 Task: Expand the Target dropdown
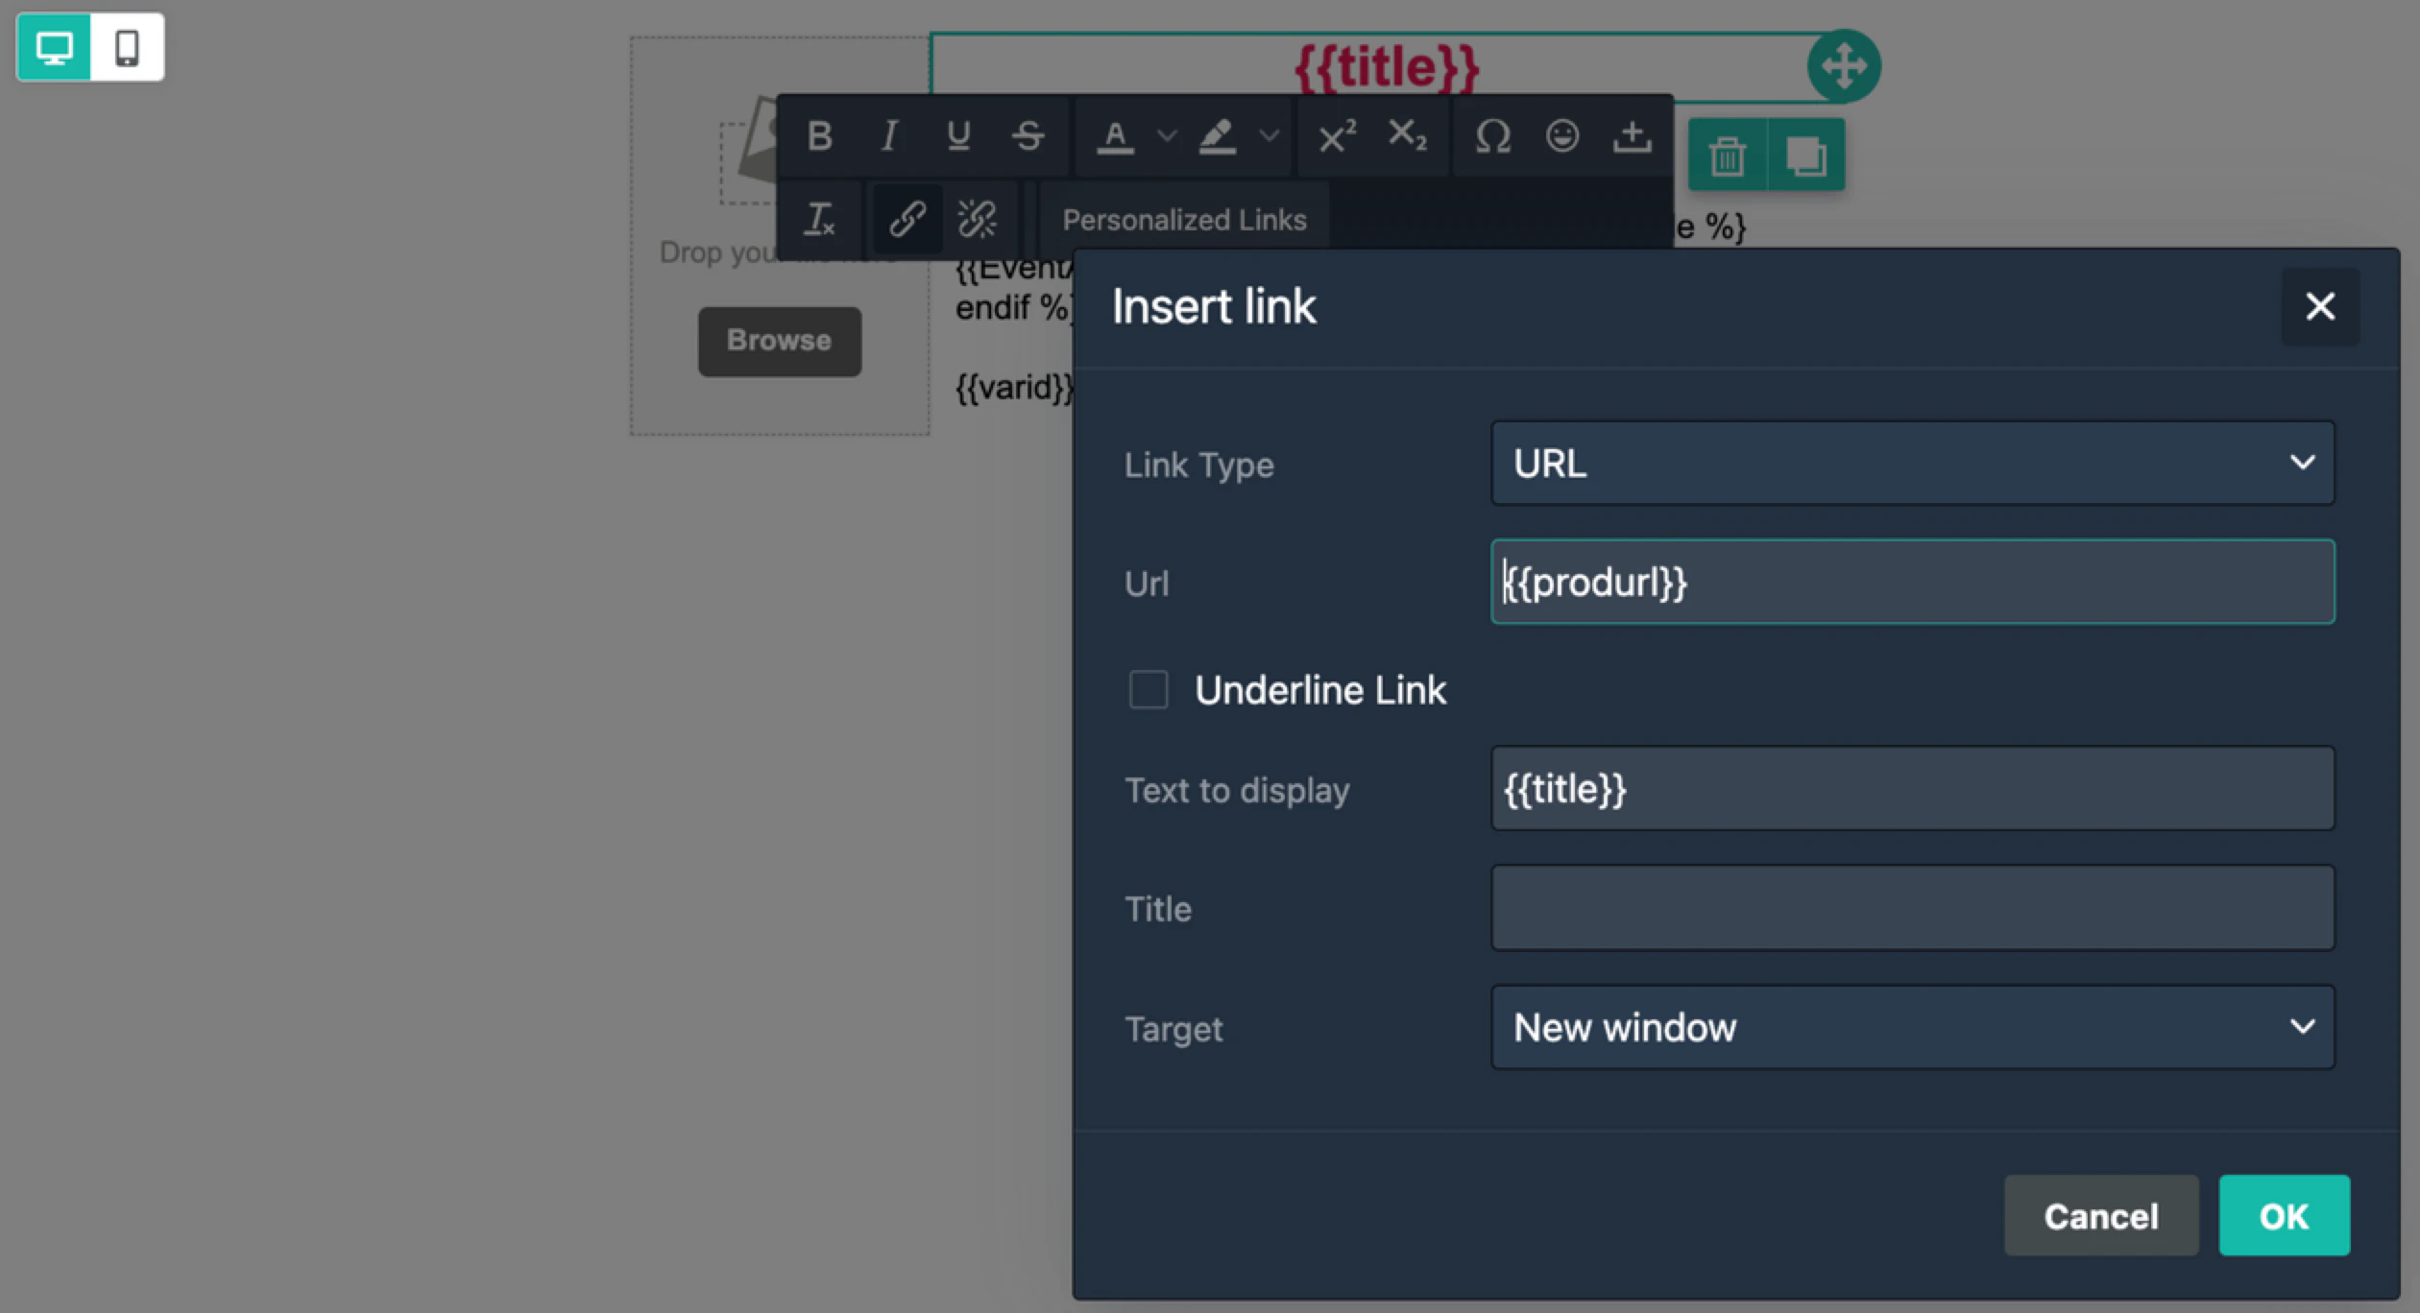point(1911,1027)
